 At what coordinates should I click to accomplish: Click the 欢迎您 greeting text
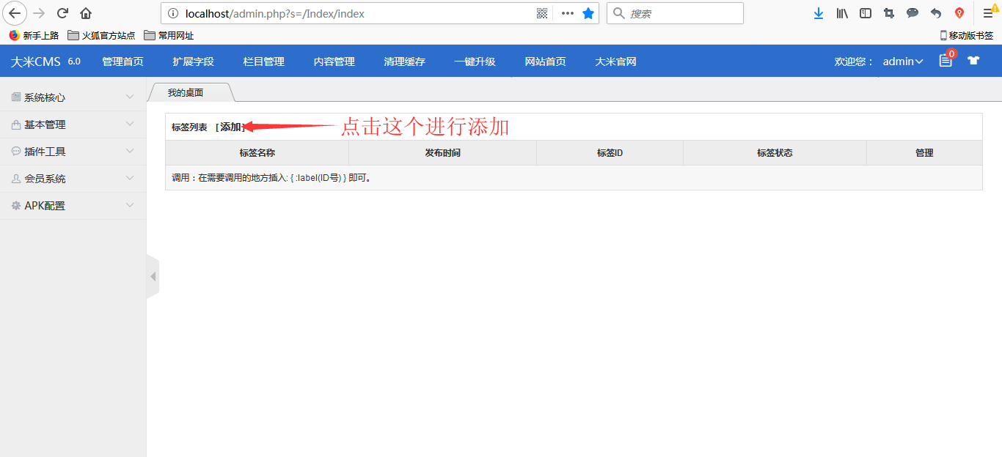(855, 62)
